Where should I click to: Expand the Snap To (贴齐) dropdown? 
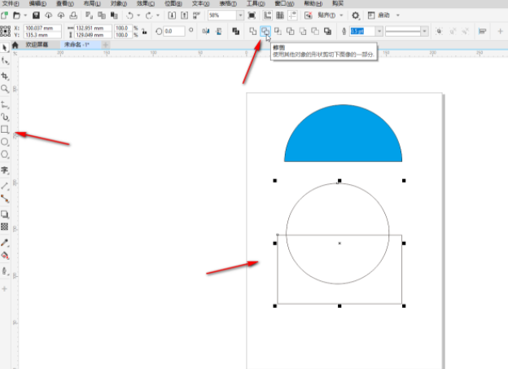click(x=340, y=15)
